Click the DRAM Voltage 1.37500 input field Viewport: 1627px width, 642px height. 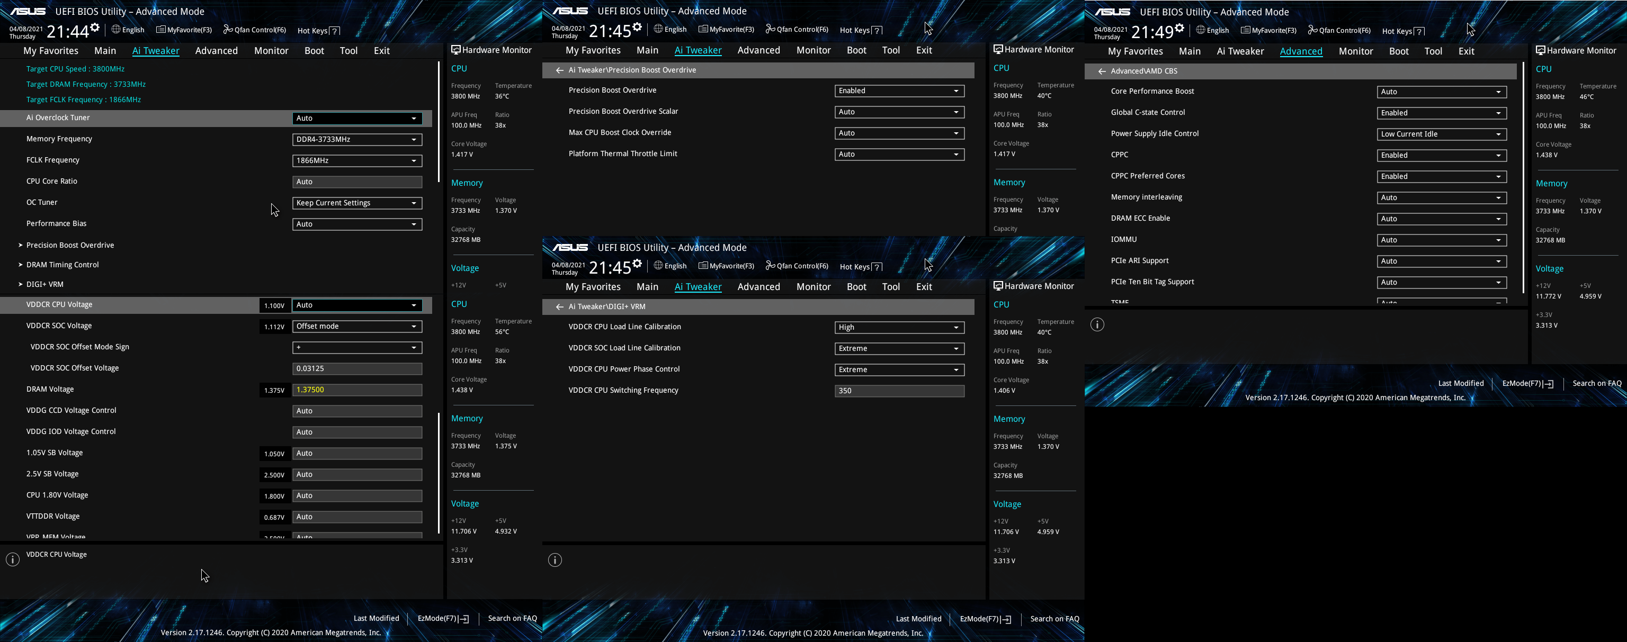coord(357,390)
